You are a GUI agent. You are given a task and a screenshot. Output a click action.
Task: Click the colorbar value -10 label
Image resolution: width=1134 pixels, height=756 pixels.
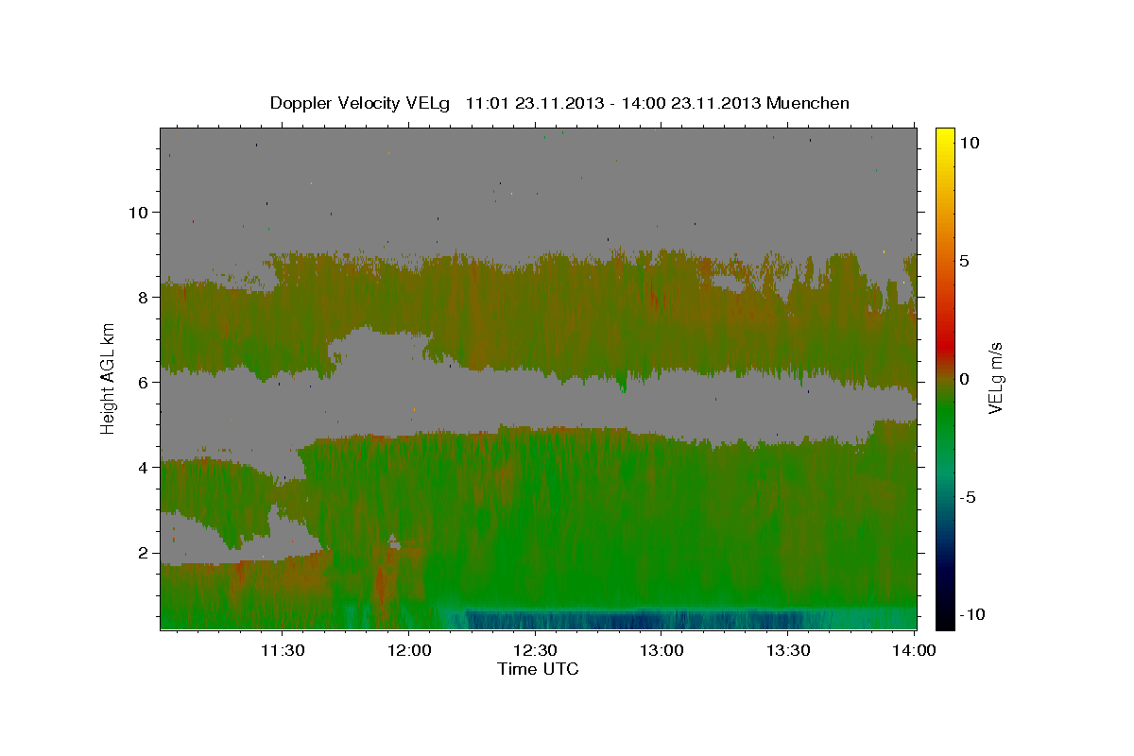[x=971, y=614]
